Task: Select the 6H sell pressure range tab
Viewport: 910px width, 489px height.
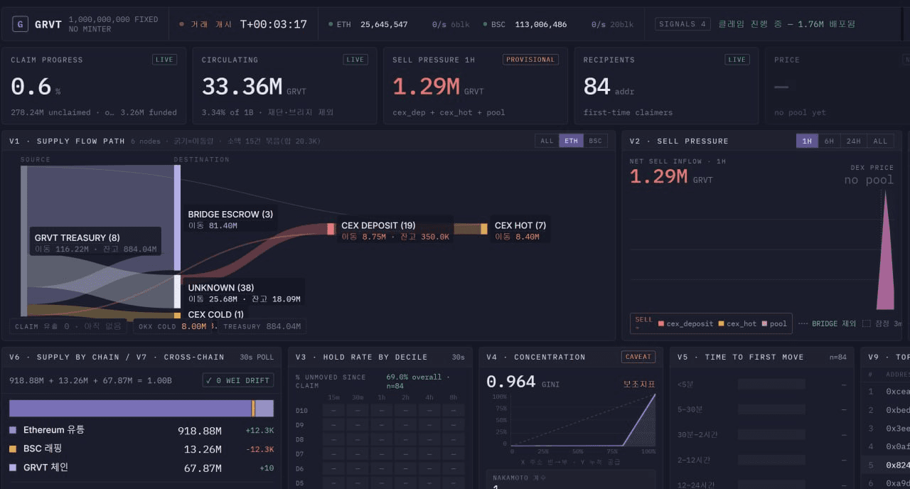Action: (x=829, y=141)
